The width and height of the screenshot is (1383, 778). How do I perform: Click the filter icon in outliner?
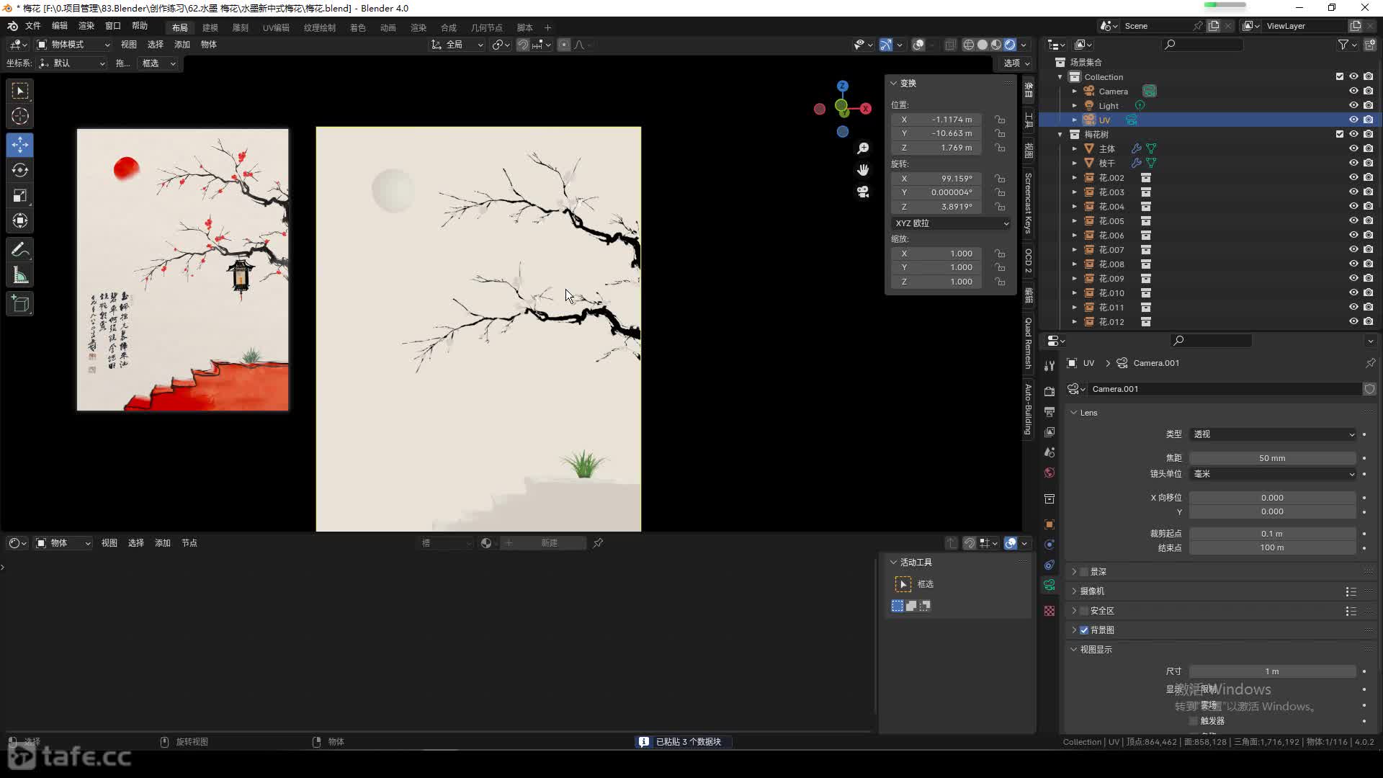(x=1343, y=45)
